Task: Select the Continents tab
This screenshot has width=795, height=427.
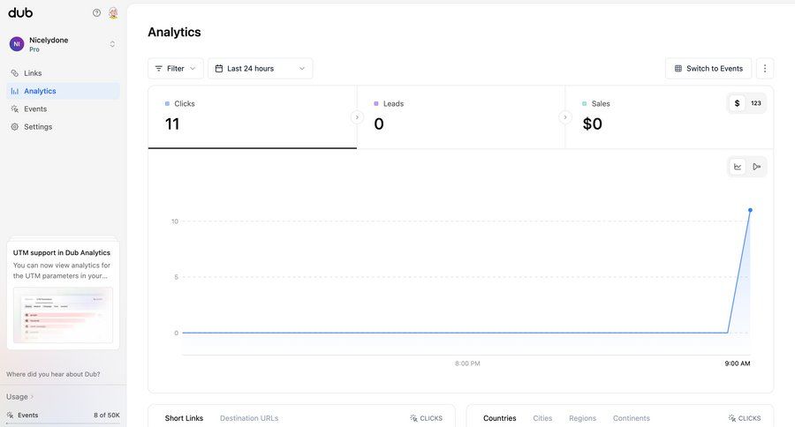Action: [632, 418]
